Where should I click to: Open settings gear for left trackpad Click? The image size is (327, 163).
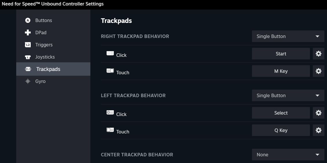click(318, 113)
